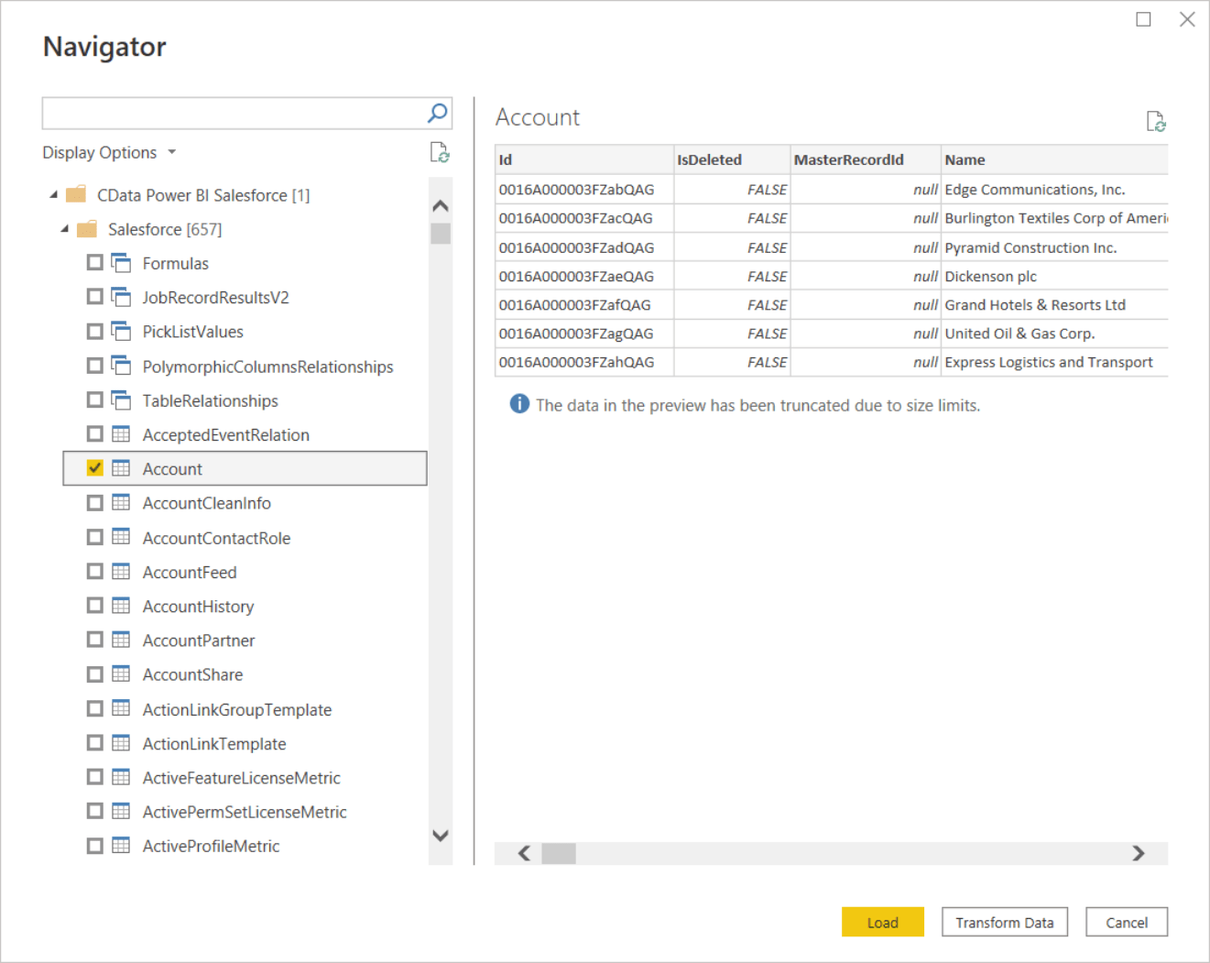Screen dimensions: 1210x963
Task: Click the refresh icon above the Account preview
Action: [1156, 120]
